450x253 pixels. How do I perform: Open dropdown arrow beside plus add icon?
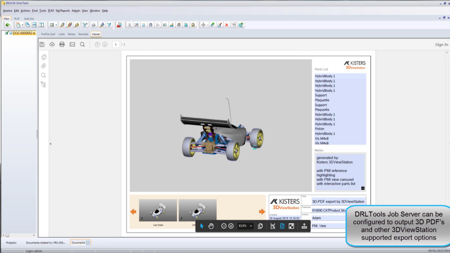point(207,25)
